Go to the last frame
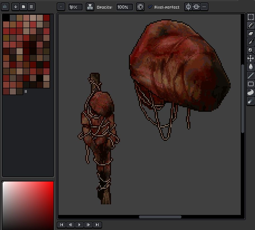This screenshot has height=230, width=255. pos(97,225)
